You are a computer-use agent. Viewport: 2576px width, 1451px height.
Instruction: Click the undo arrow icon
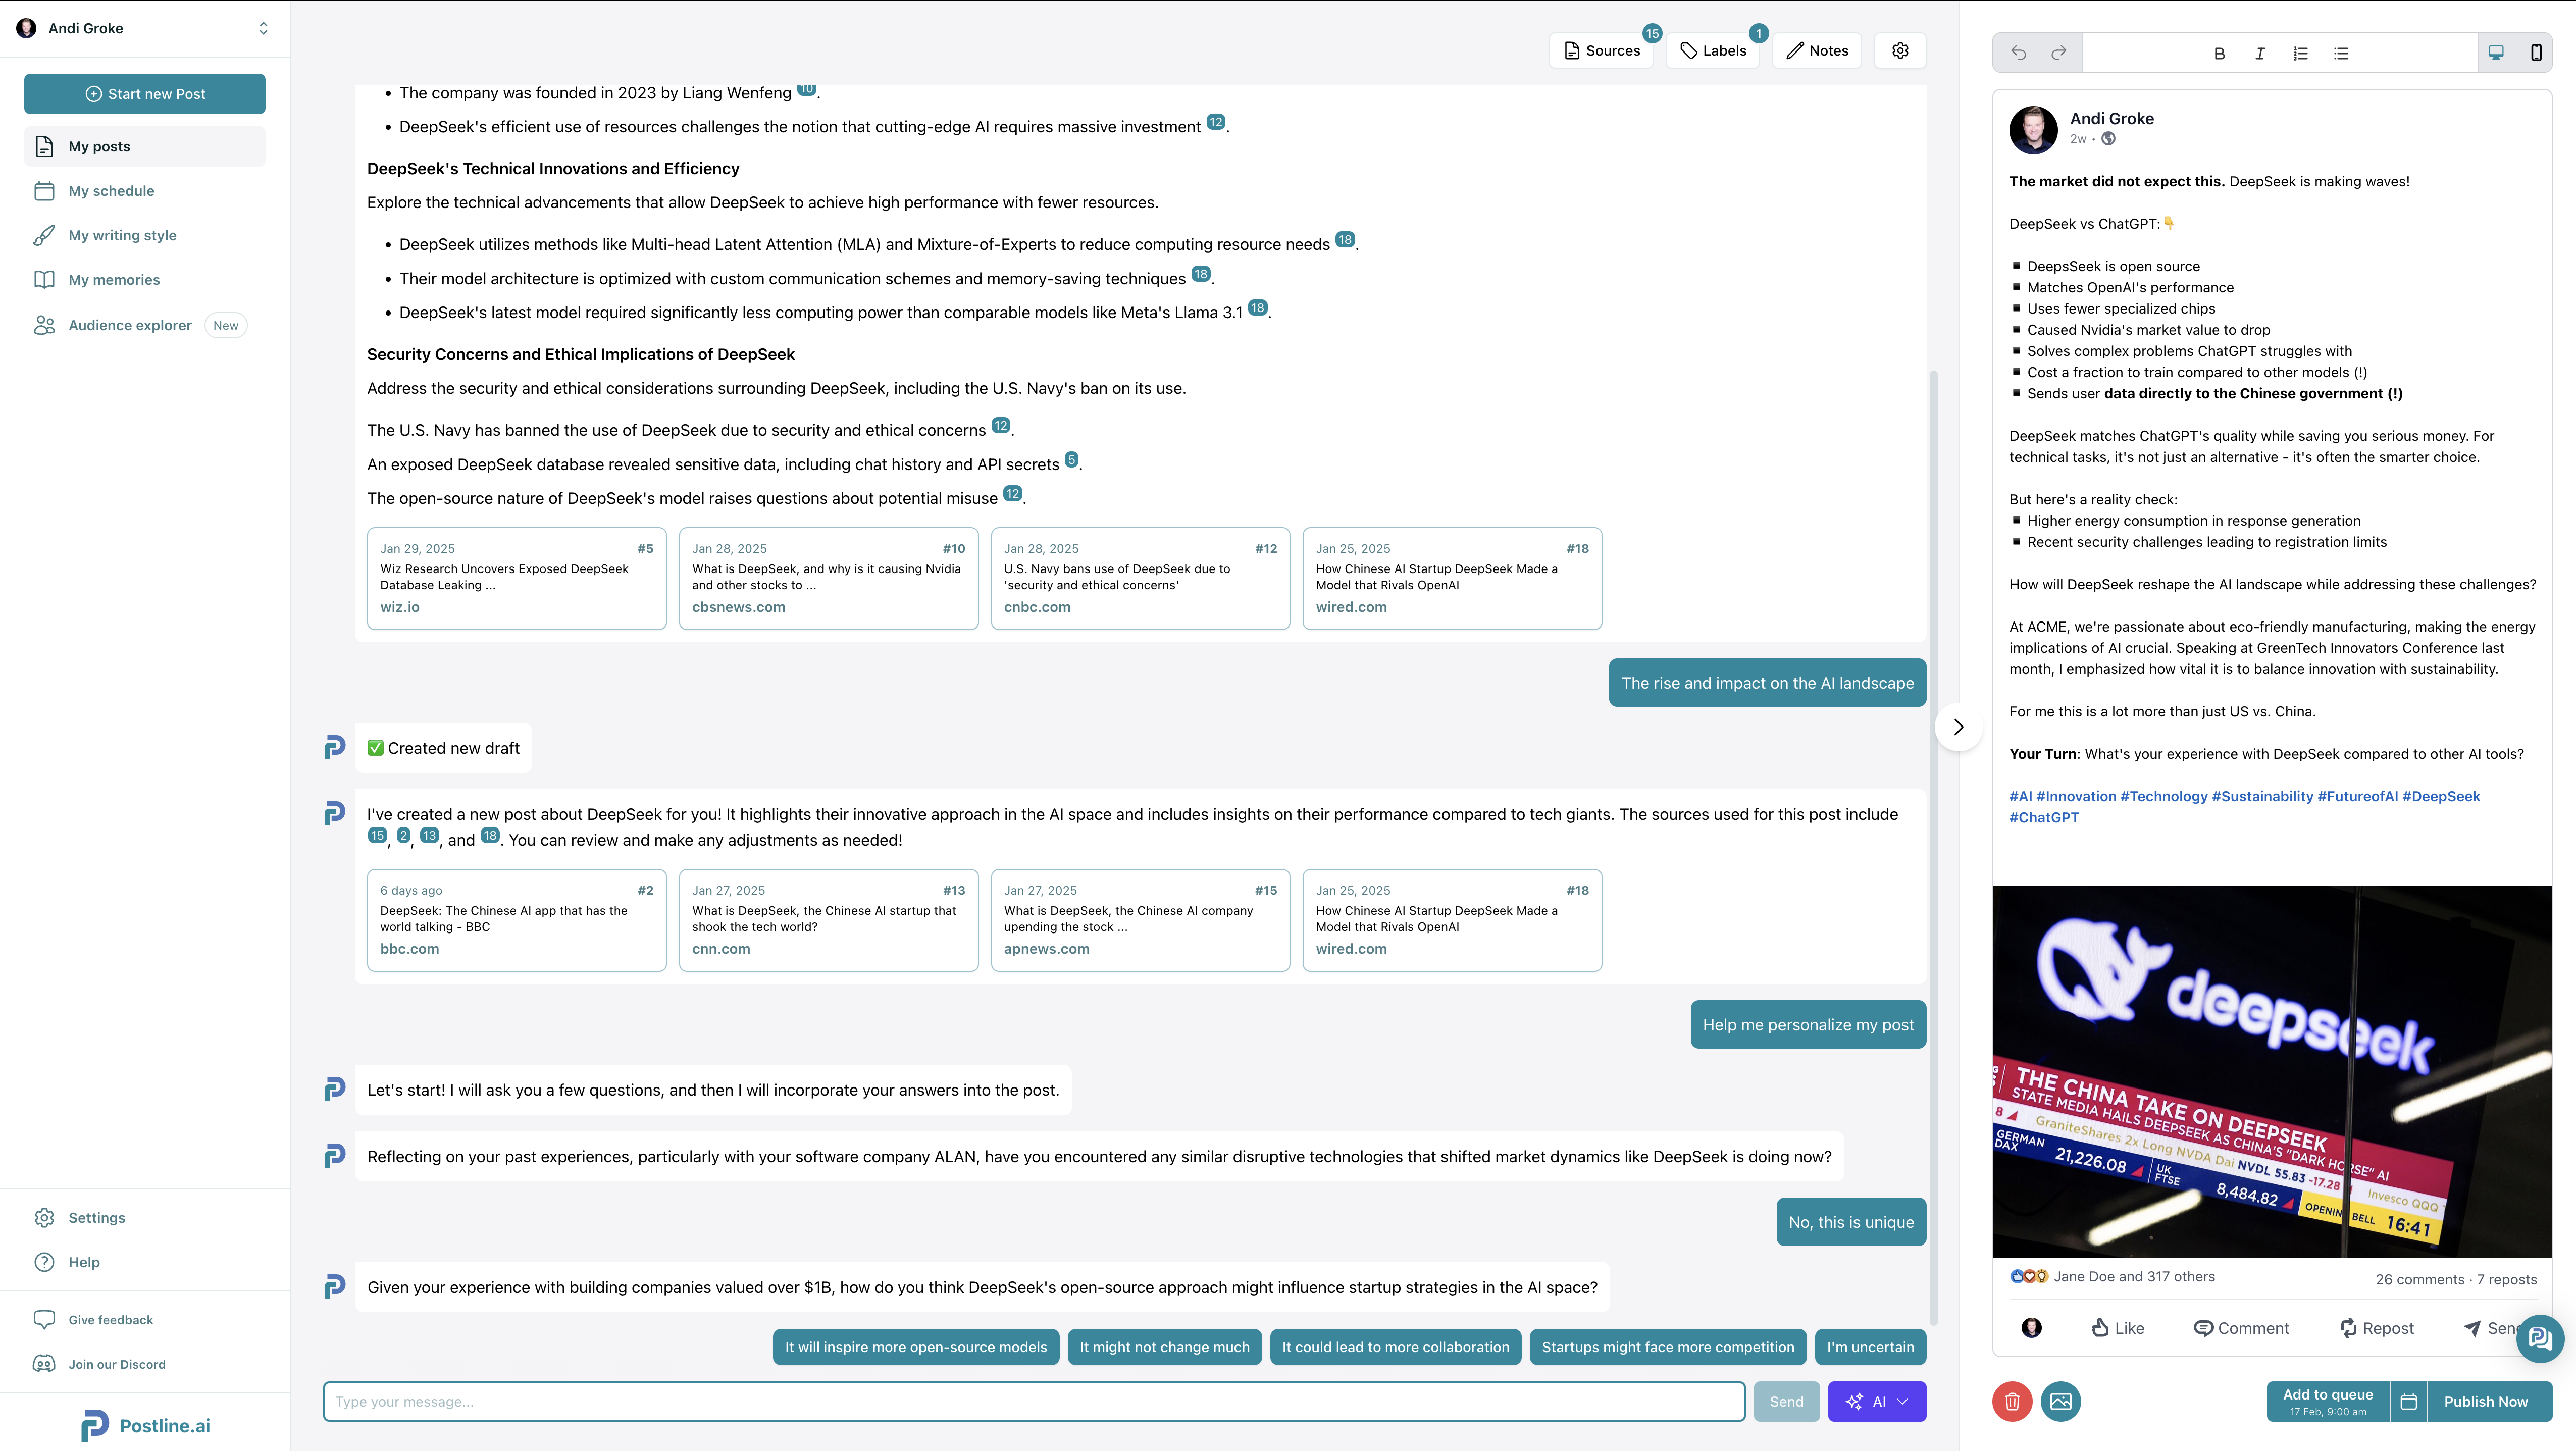pyautogui.click(x=2018, y=53)
